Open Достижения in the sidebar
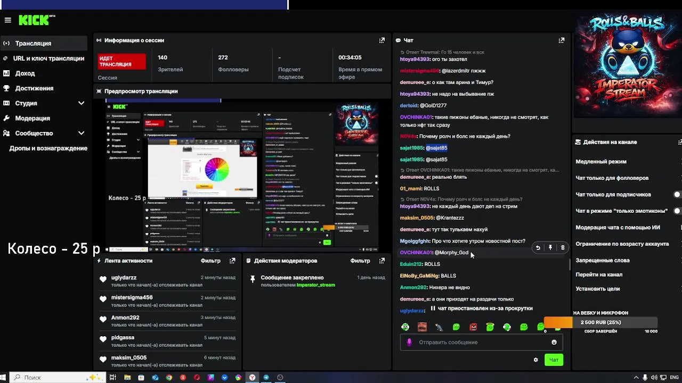682x383 pixels. click(44, 88)
